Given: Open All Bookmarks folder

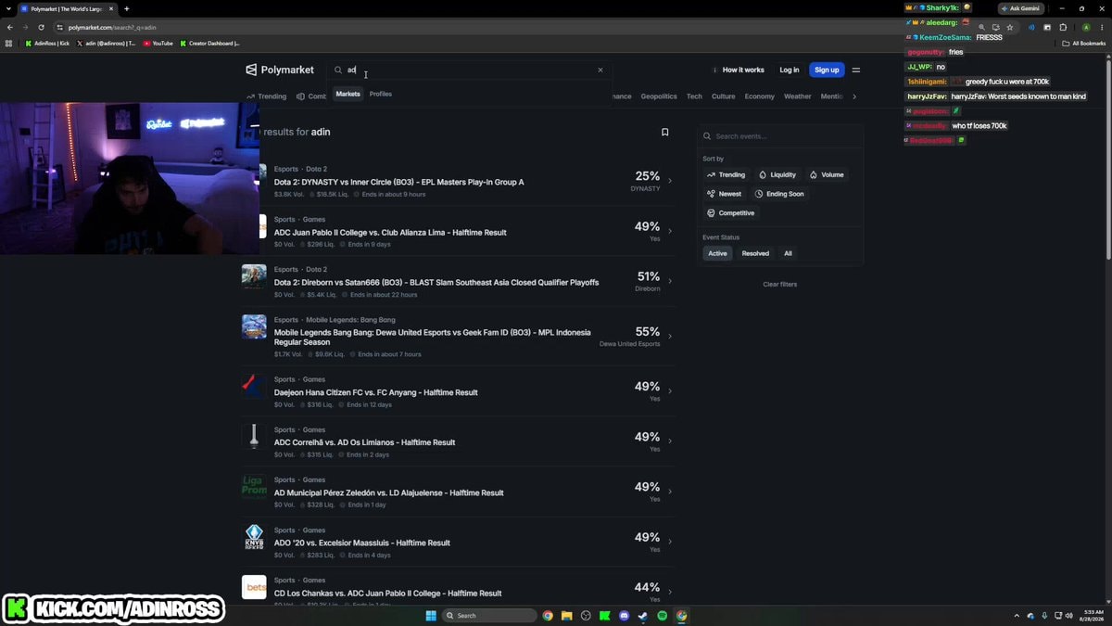Looking at the screenshot, I should tap(1084, 43).
